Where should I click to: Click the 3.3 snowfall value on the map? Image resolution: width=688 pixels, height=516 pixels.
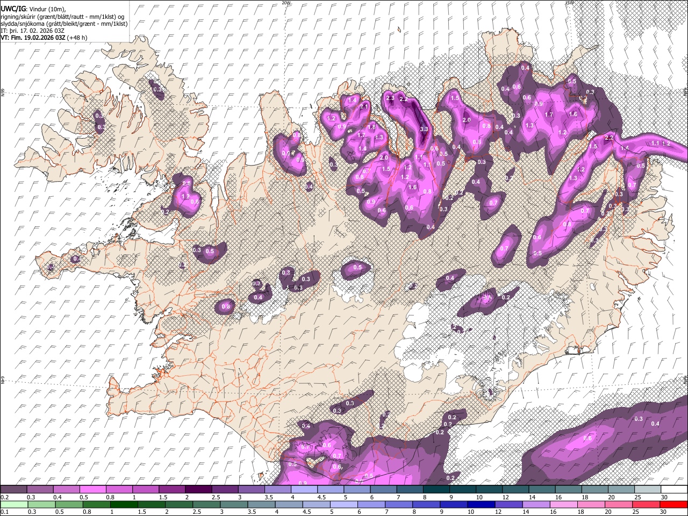[x=424, y=129]
